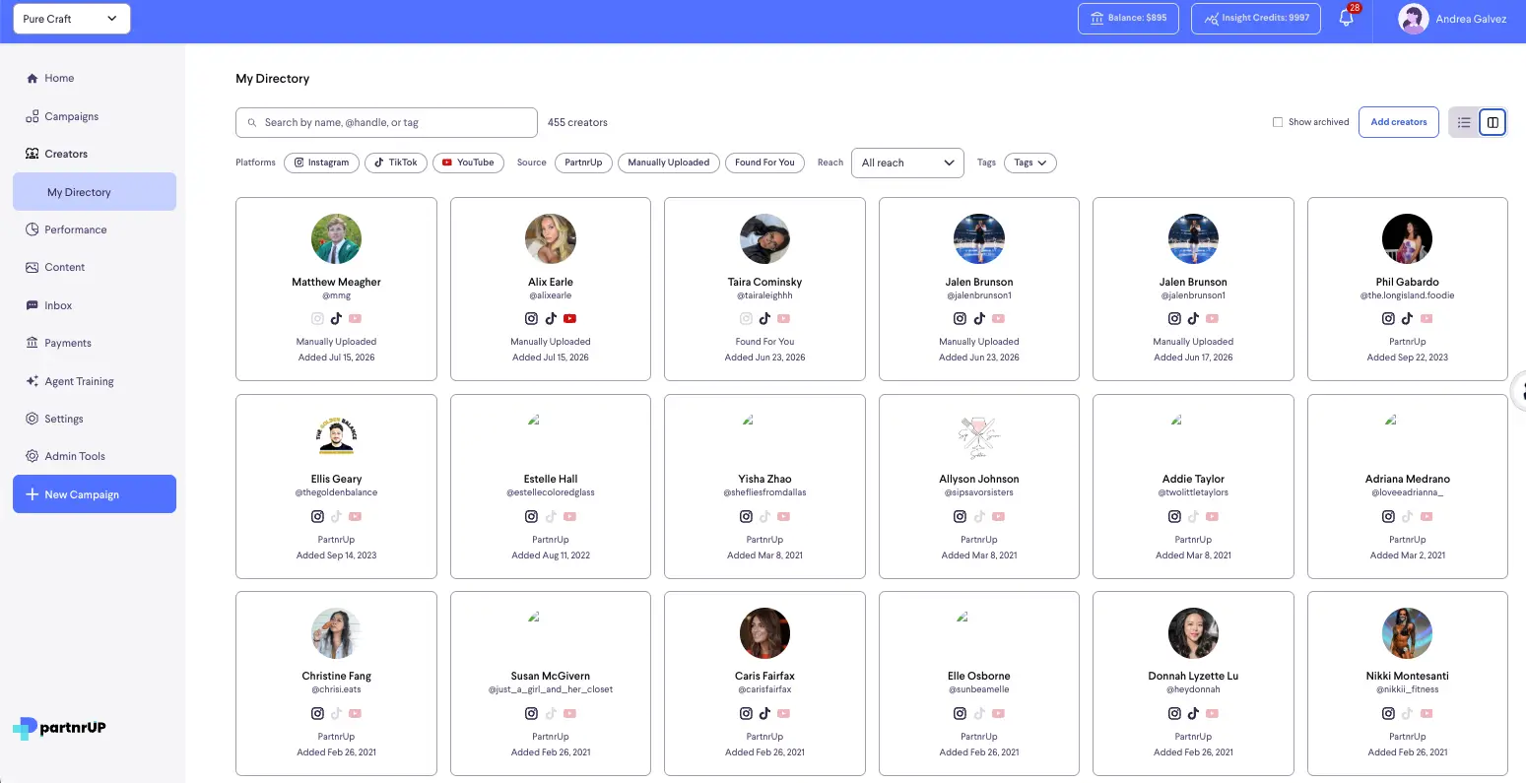Click Allyson Johnson's Instagram icon

[x=961, y=516]
